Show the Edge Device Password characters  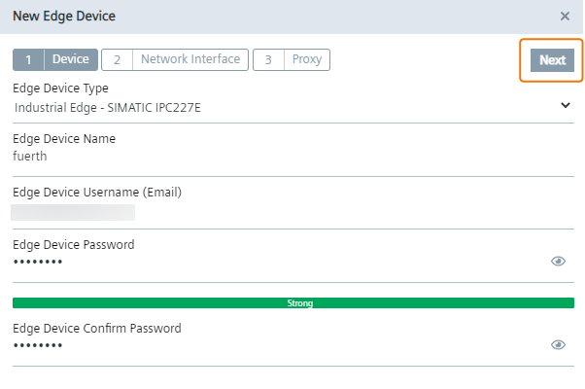tap(558, 261)
